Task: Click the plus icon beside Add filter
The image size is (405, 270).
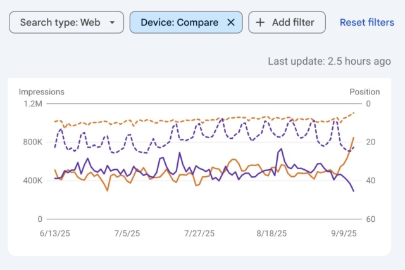Action: (x=260, y=22)
